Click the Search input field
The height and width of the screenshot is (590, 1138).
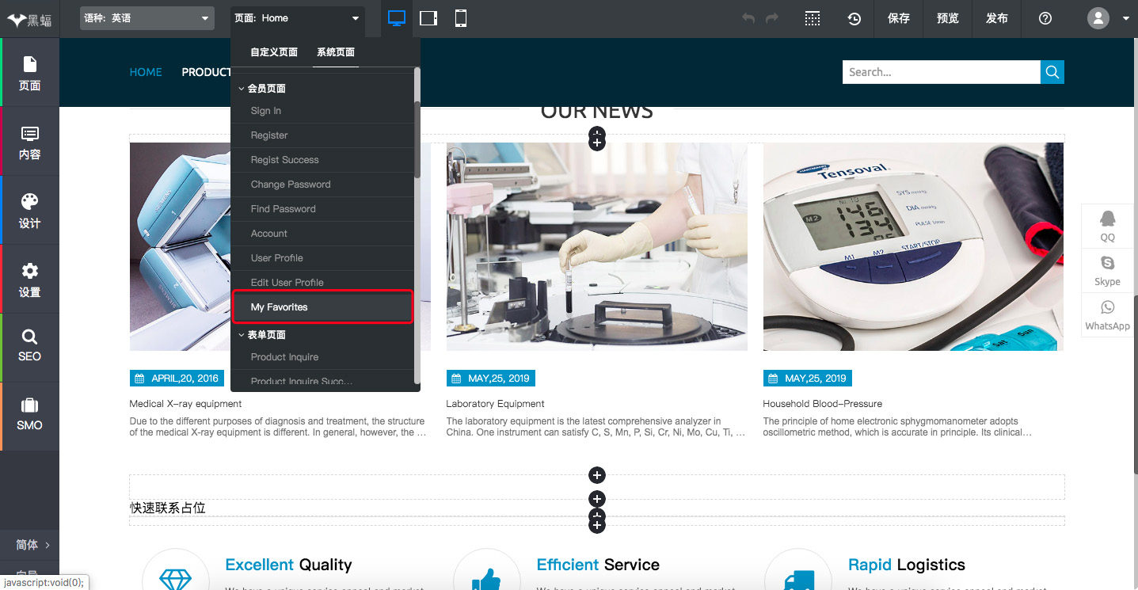941,72
